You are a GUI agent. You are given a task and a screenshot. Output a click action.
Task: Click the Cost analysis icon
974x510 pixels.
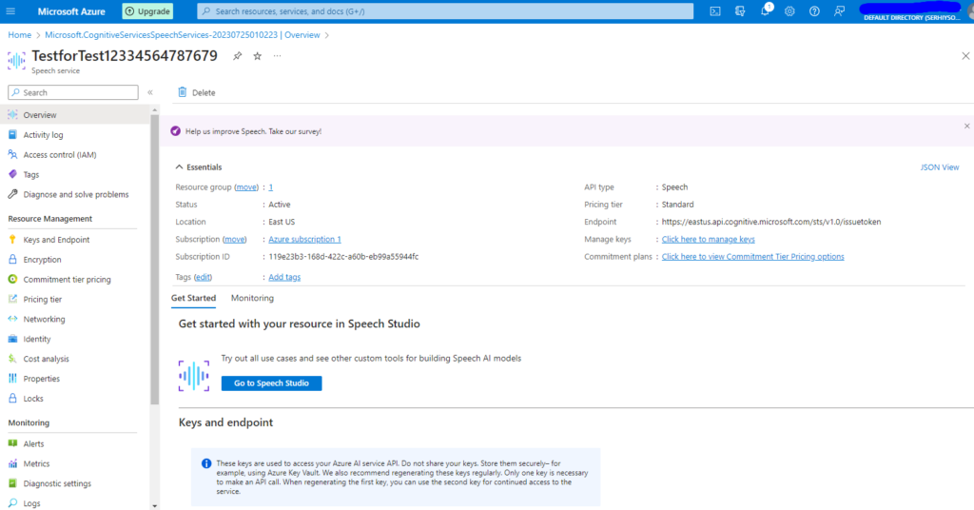click(x=12, y=359)
